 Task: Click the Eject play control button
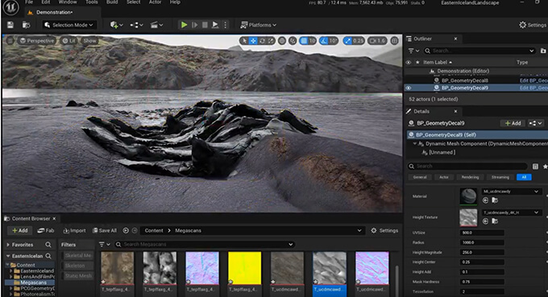pyautogui.click(x=215, y=25)
